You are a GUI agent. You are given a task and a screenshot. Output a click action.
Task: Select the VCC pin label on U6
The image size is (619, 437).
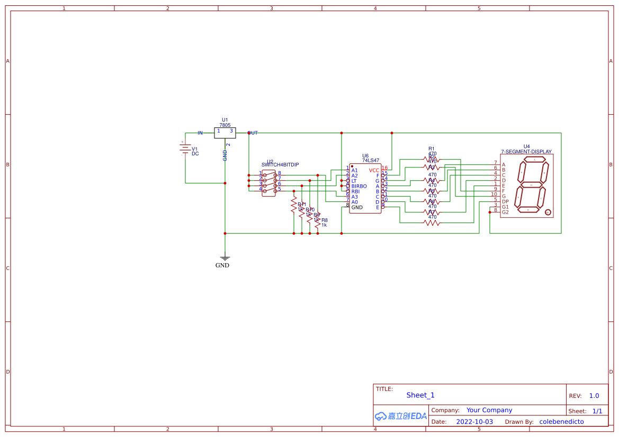tap(374, 170)
